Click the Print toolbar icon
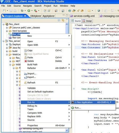Image resolution: width=119 pixels, height=133 pixels. [15, 11]
